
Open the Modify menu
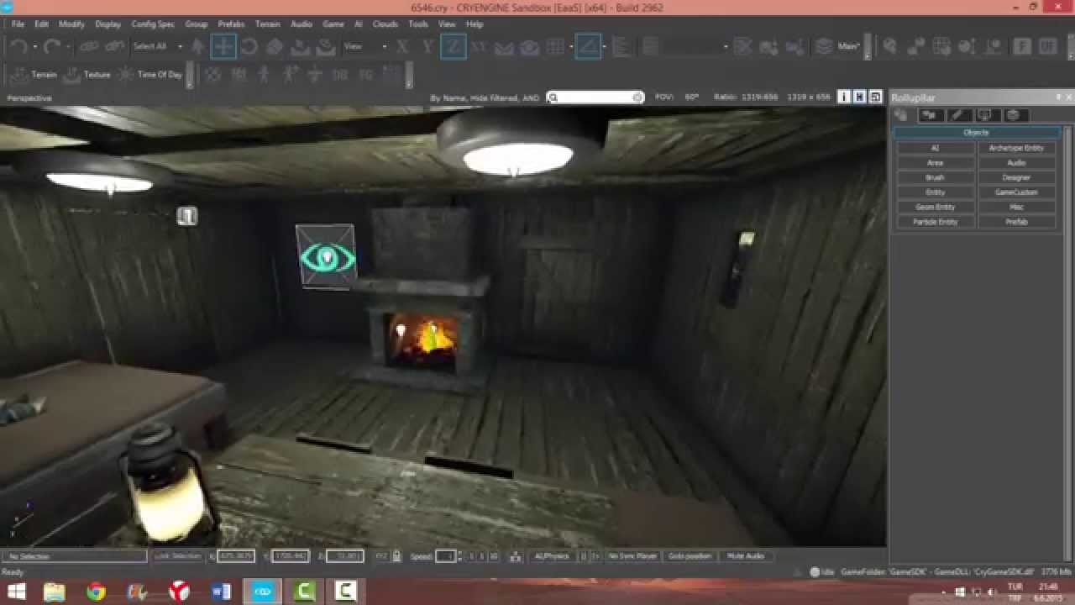point(71,24)
